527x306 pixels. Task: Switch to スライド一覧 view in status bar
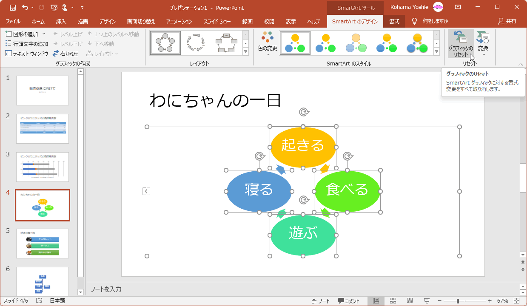392,300
